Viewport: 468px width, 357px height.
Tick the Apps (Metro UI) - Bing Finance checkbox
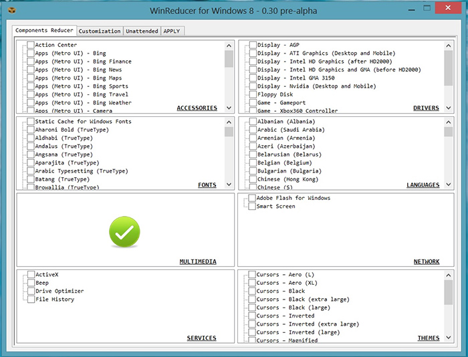pos(31,62)
